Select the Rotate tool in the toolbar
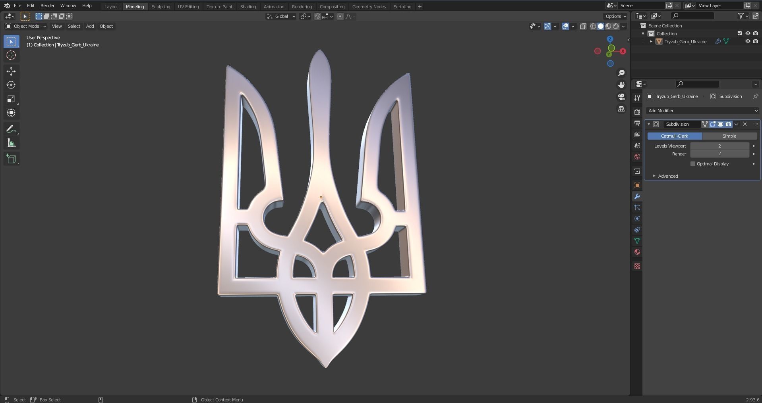 coord(11,85)
